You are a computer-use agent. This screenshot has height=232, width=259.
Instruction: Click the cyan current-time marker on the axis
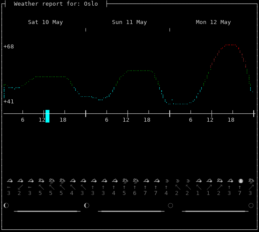[x=47, y=116]
